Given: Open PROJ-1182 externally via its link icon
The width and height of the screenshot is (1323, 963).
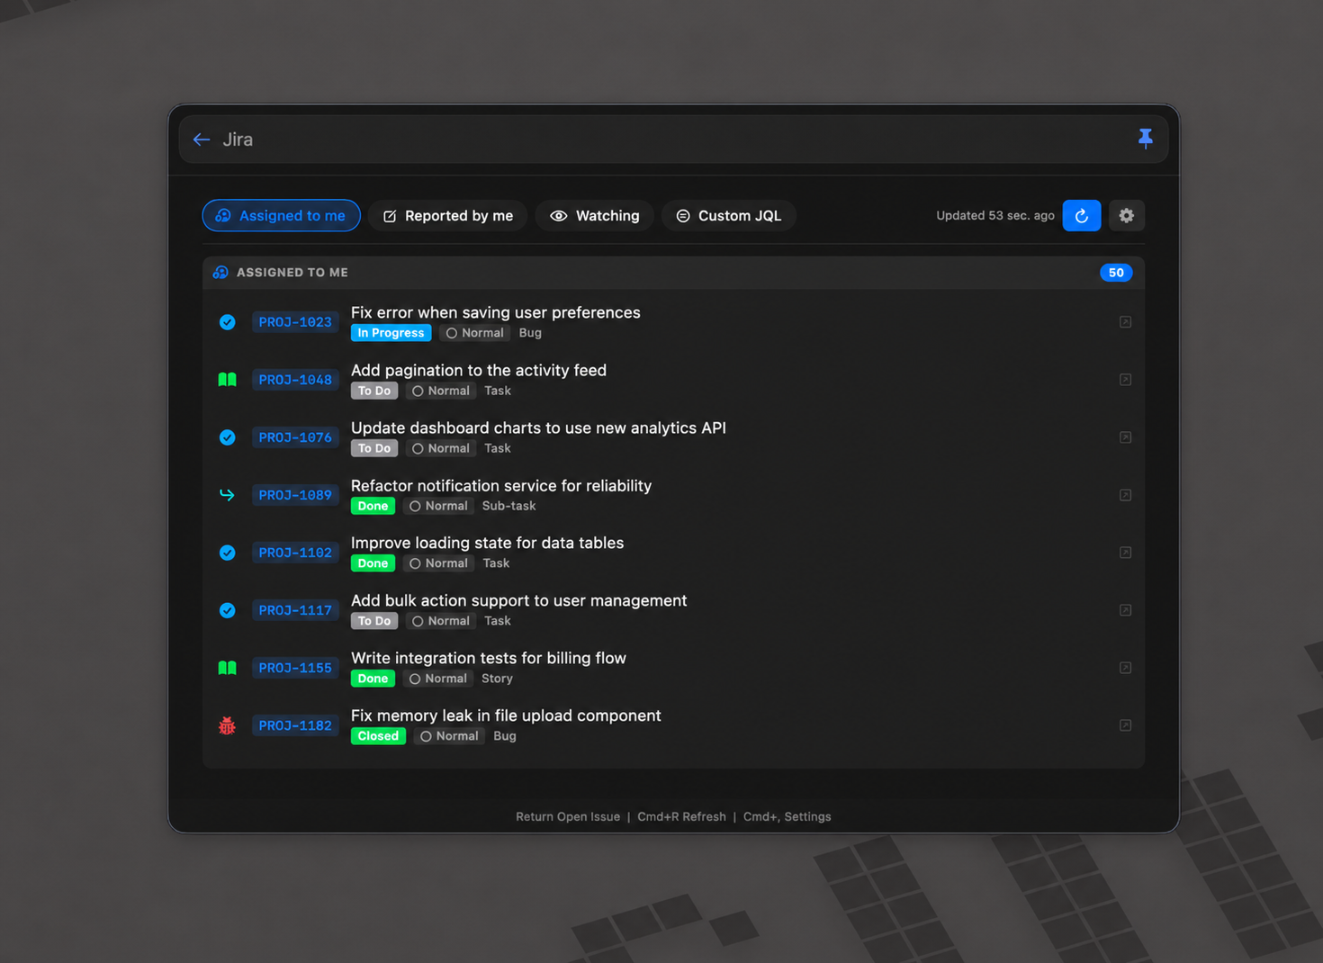Looking at the screenshot, I should pyautogui.click(x=1125, y=725).
